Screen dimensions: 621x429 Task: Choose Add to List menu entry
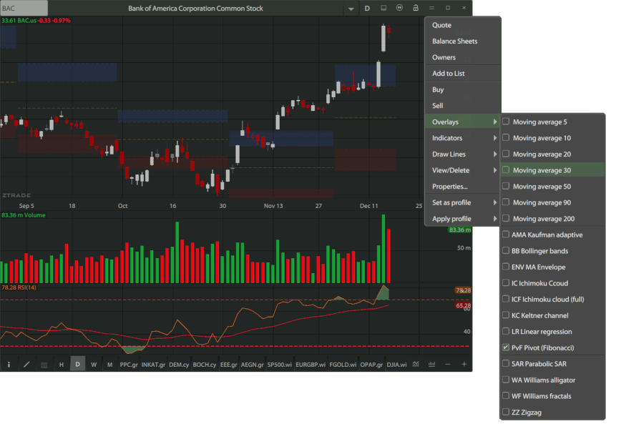449,74
